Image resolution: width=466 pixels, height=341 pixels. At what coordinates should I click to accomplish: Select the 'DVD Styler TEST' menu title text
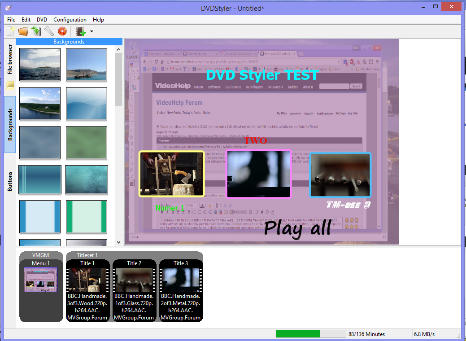pyautogui.click(x=262, y=75)
